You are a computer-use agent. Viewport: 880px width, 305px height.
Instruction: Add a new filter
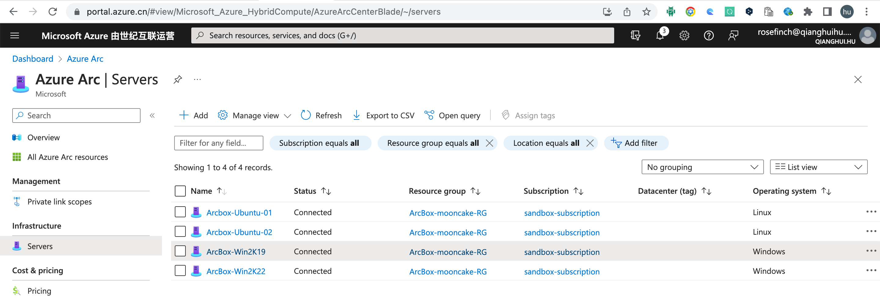[636, 143]
